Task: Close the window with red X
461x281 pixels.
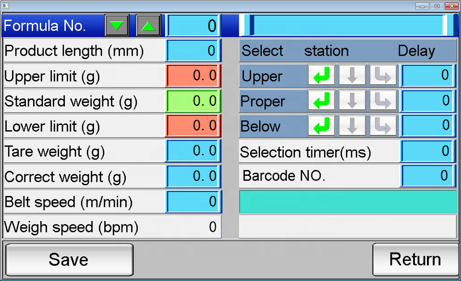Action: tap(451, 6)
